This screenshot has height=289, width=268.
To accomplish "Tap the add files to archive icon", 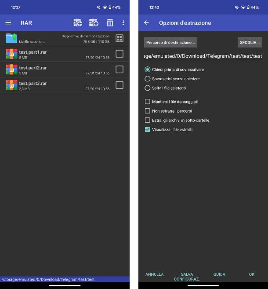I will (77, 23).
